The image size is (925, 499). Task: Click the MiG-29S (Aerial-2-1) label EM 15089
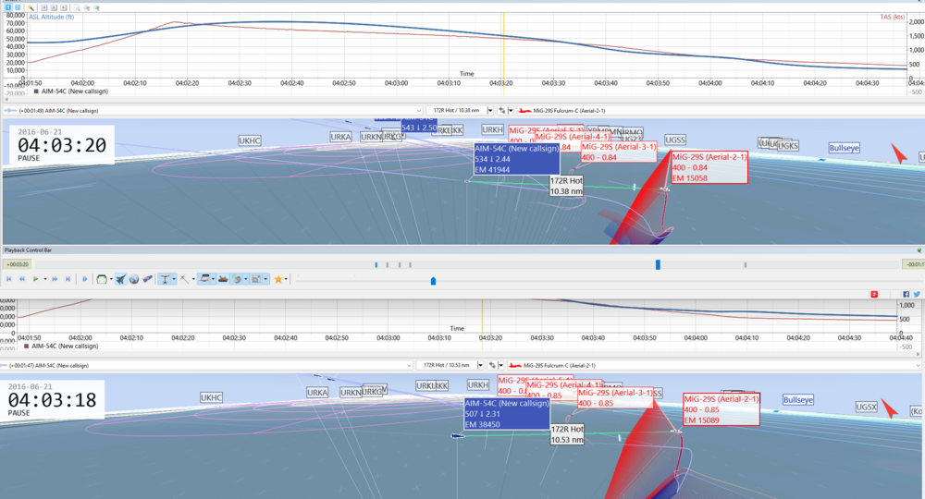pos(721,409)
